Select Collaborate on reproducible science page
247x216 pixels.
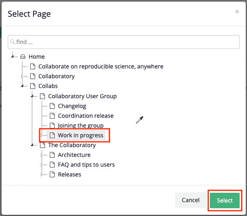click(100, 66)
